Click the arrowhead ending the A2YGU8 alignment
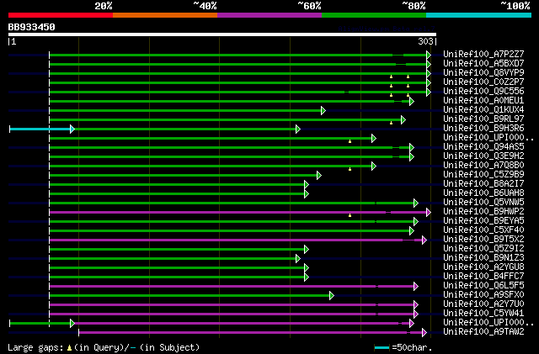Viewport: 539px width, 354px height. 307,268
